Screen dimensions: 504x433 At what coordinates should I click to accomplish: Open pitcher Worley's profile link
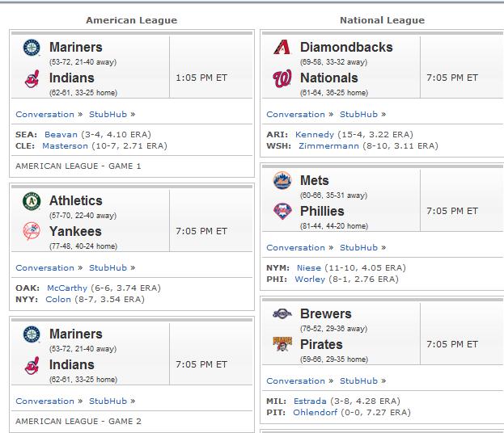tap(310, 280)
